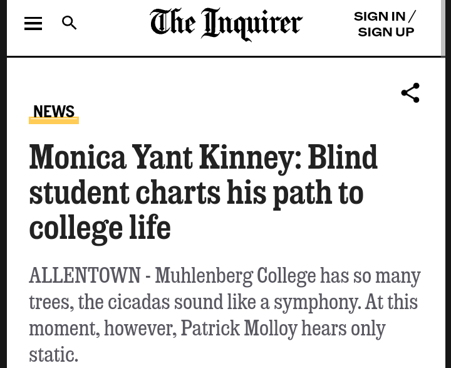Viewport: 451px width, 368px height.
Task: Click "Monica Yant Kinney" in the headline
Action: (161, 157)
